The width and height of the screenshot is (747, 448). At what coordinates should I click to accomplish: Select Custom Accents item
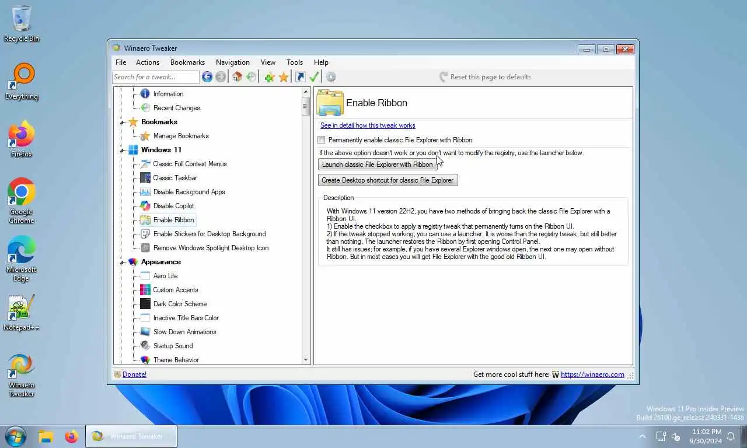coord(176,290)
